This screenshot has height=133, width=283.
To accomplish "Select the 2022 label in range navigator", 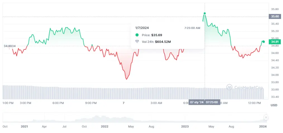I will (x=104, y=127).
